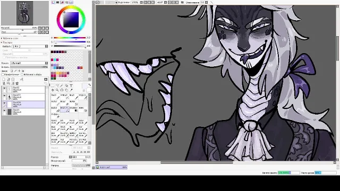Expand the layer effects section

click(2, 38)
